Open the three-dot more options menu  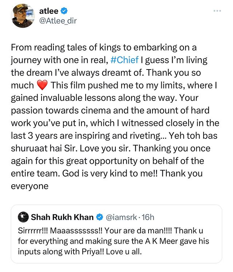[218, 11]
